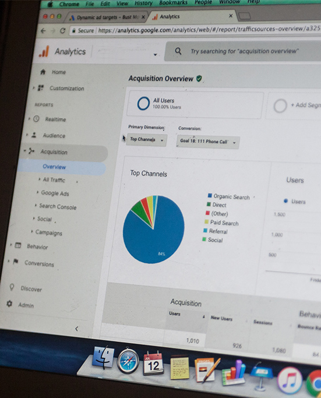Click the Home icon in sidebar

[43, 72]
